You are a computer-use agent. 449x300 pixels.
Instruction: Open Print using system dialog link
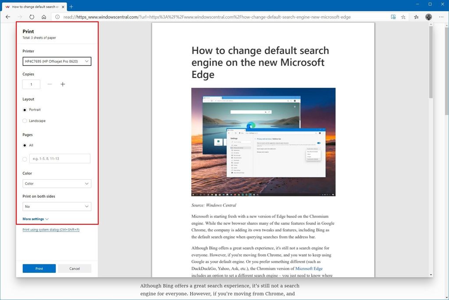[50, 229]
